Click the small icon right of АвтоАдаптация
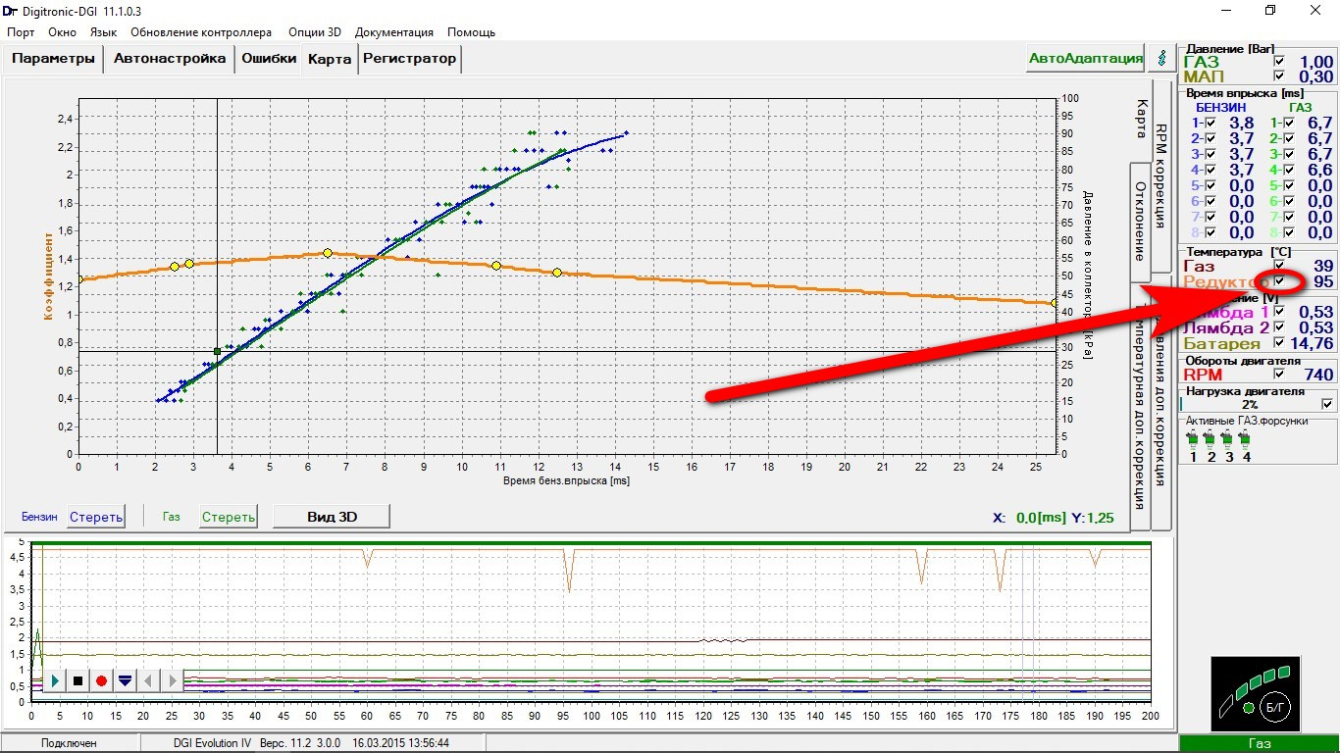This screenshot has height=753, width=1340. click(x=1162, y=58)
